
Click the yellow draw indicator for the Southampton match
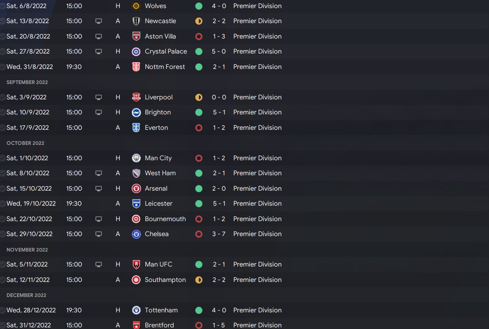click(198, 280)
